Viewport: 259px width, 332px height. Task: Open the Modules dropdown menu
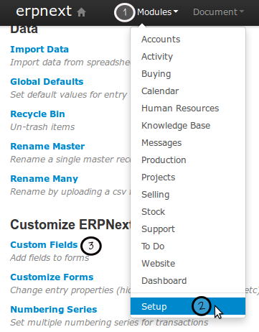coord(157,12)
